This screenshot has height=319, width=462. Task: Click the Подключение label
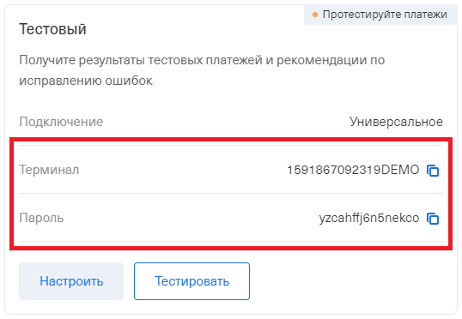[x=61, y=122]
